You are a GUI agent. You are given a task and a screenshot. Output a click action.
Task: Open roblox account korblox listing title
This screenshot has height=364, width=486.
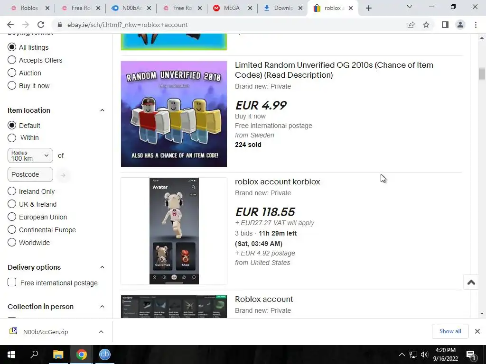[x=277, y=182]
